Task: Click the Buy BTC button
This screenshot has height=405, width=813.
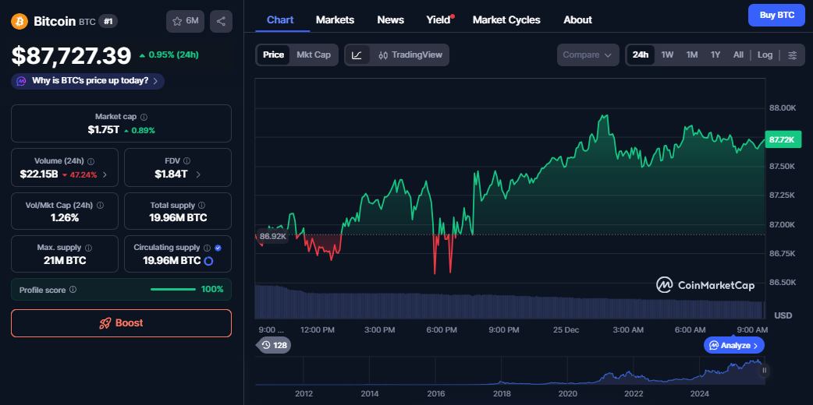Action: pos(776,15)
